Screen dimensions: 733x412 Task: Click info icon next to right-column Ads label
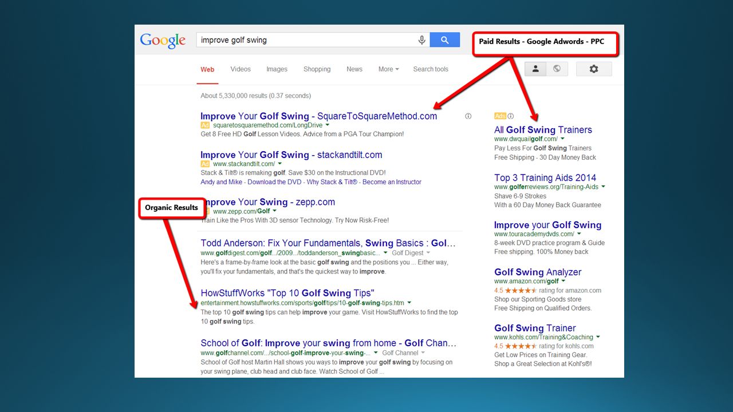[511, 116]
